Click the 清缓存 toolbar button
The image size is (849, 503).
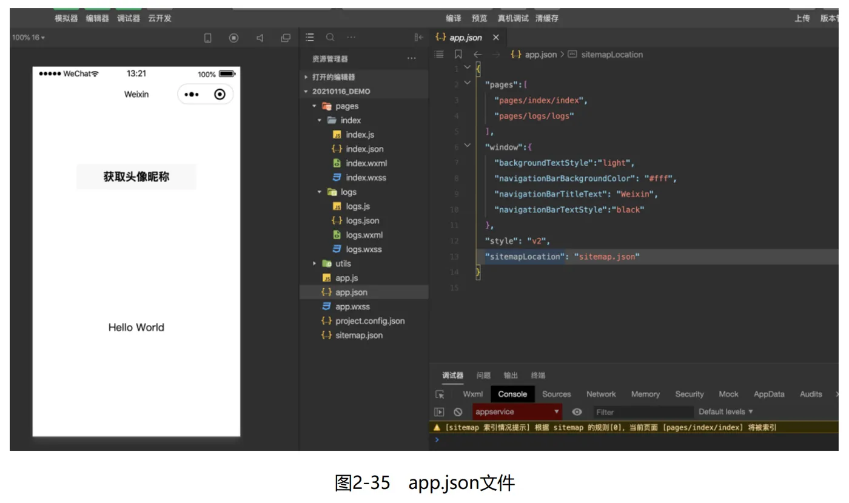(547, 18)
